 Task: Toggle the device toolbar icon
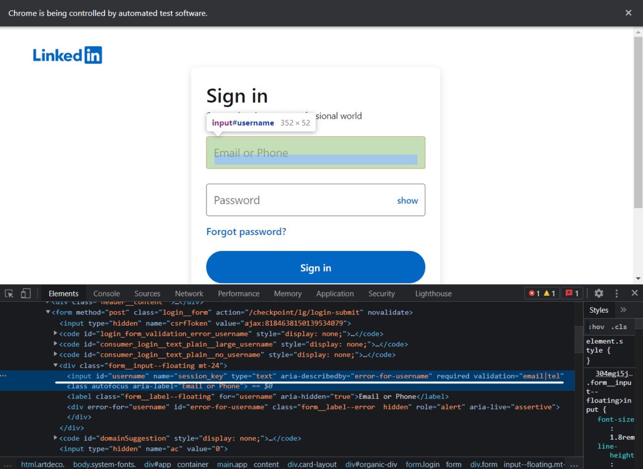click(x=26, y=294)
